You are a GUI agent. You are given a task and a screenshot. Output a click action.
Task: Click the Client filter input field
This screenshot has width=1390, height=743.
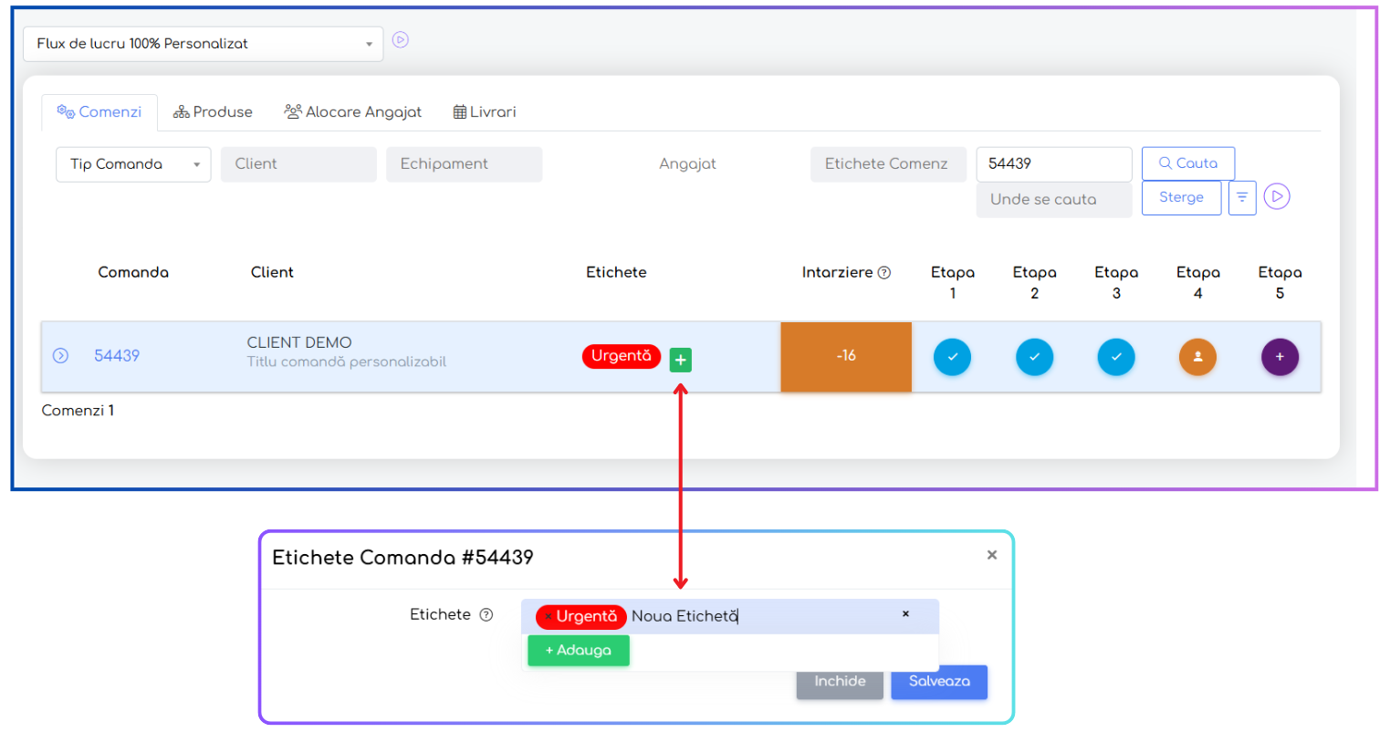(x=298, y=164)
